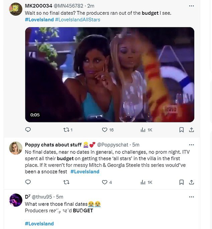The width and height of the screenshot is (212, 229).
Task: Open MK200034's SpongeBob profile picture
Action: click(x=16, y=9)
